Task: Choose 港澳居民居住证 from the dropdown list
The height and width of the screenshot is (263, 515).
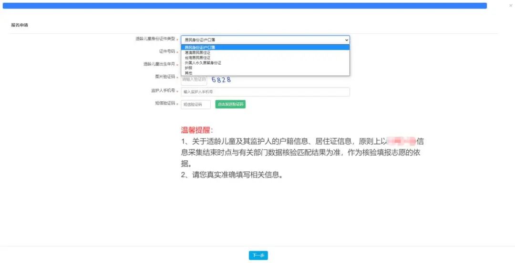Action: [197, 52]
